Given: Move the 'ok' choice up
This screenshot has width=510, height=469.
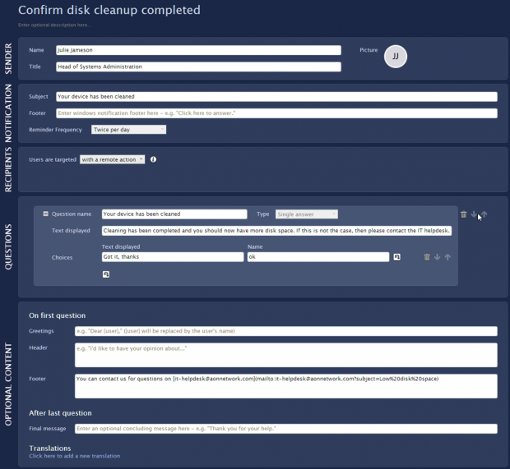Looking at the screenshot, I should (x=447, y=257).
